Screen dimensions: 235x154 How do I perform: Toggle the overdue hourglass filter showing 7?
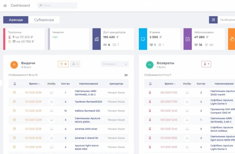[206, 64]
